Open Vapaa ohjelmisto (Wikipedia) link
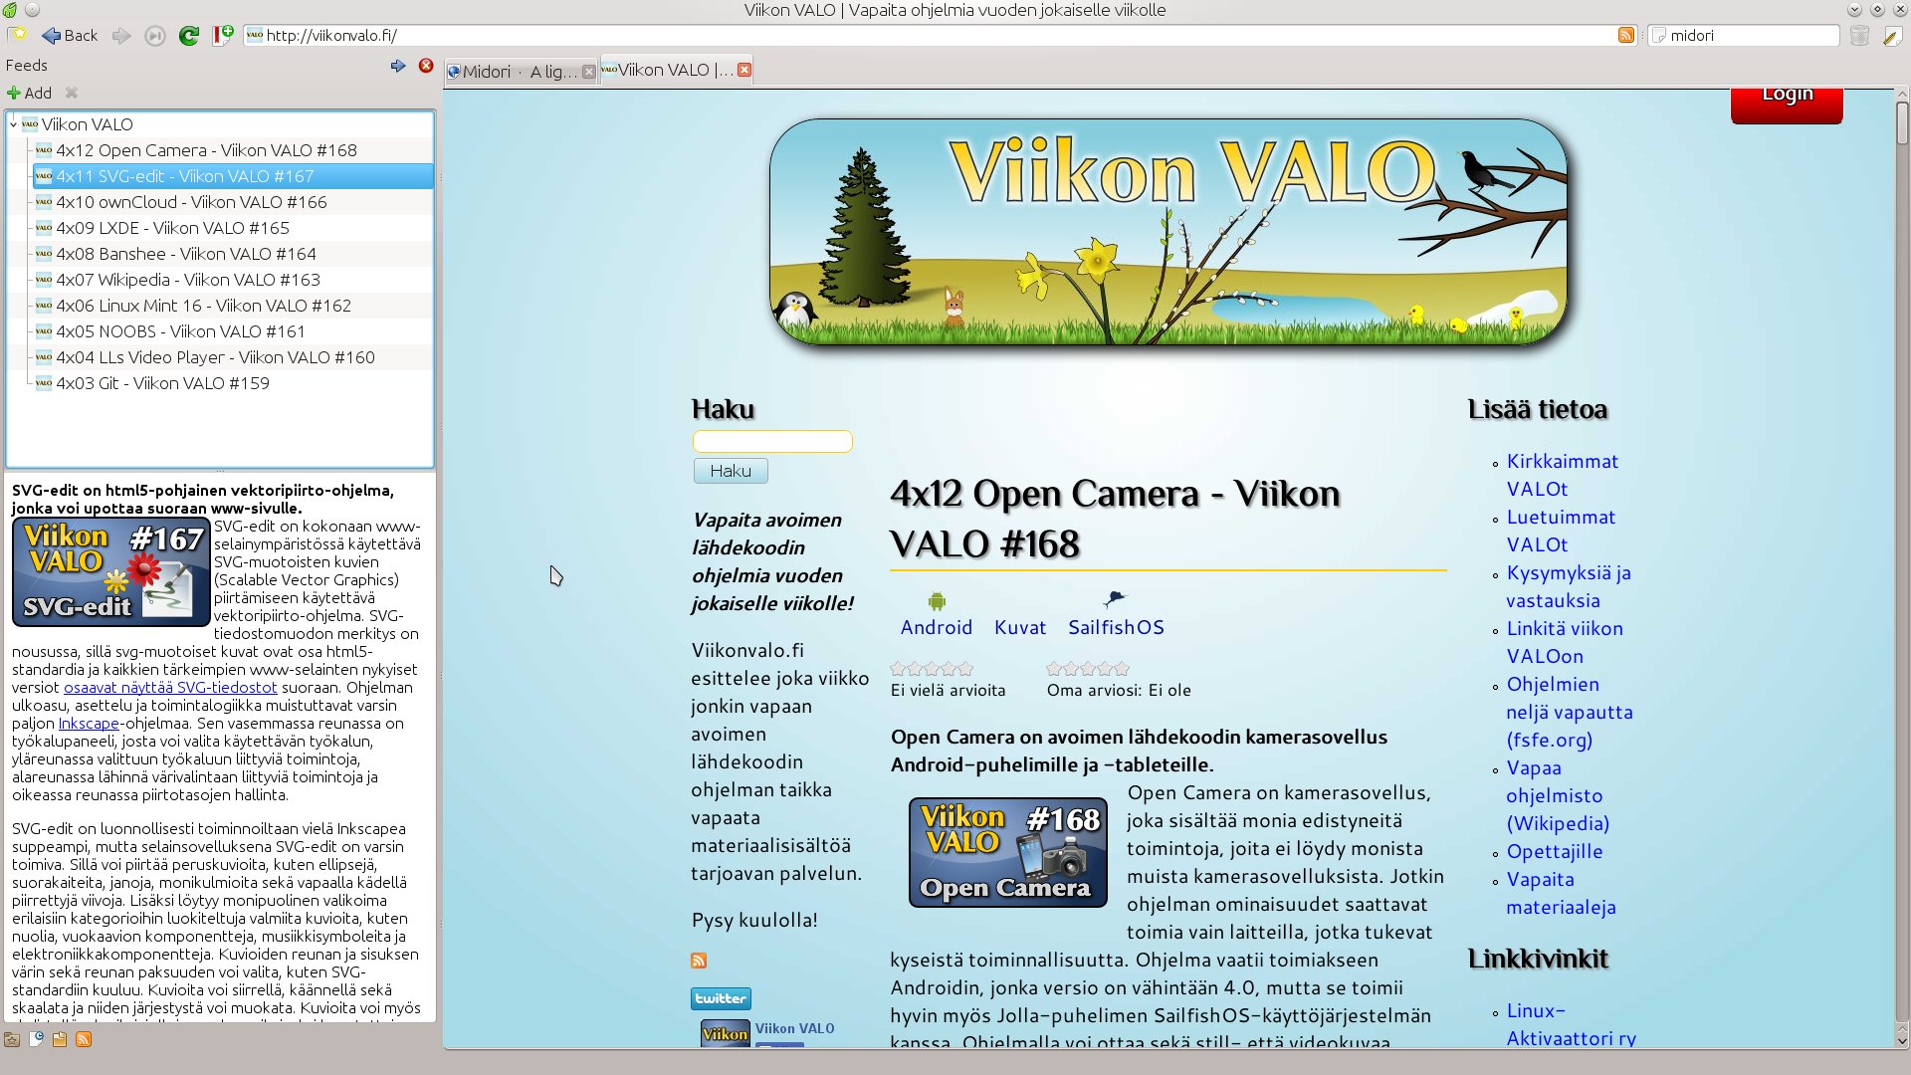1911x1075 pixels. click(x=1558, y=795)
